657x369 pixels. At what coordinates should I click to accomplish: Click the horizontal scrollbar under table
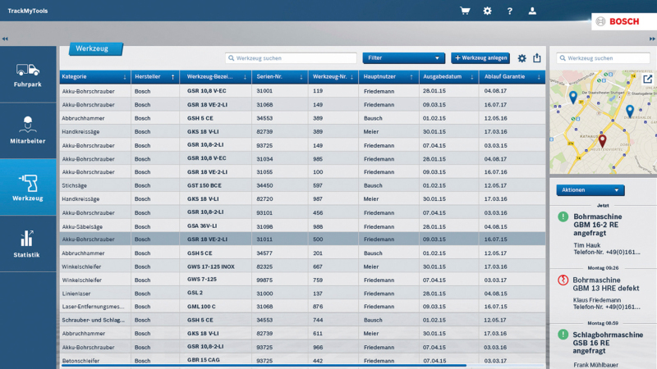click(264, 366)
